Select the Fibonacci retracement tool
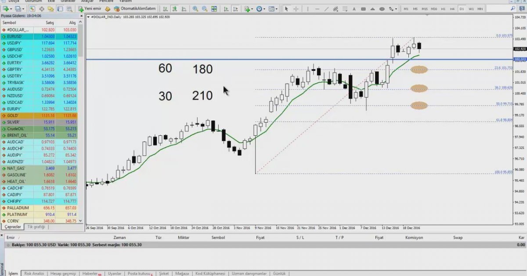Screen dimensions: 527x276 tap(345, 9)
